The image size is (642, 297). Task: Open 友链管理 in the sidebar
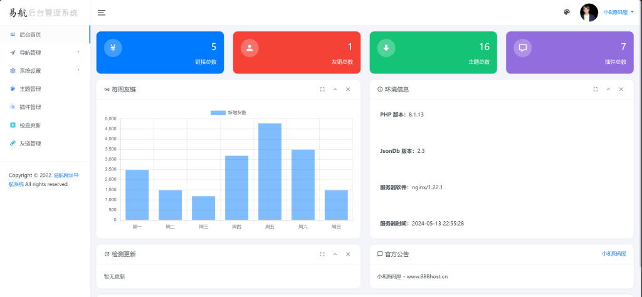[x=45, y=143]
